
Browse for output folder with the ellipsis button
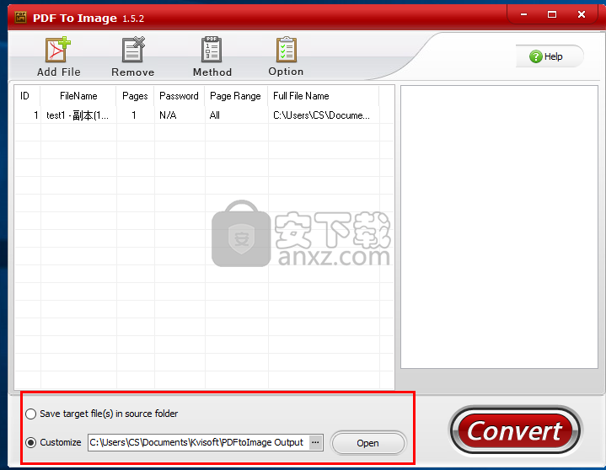click(x=316, y=442)
